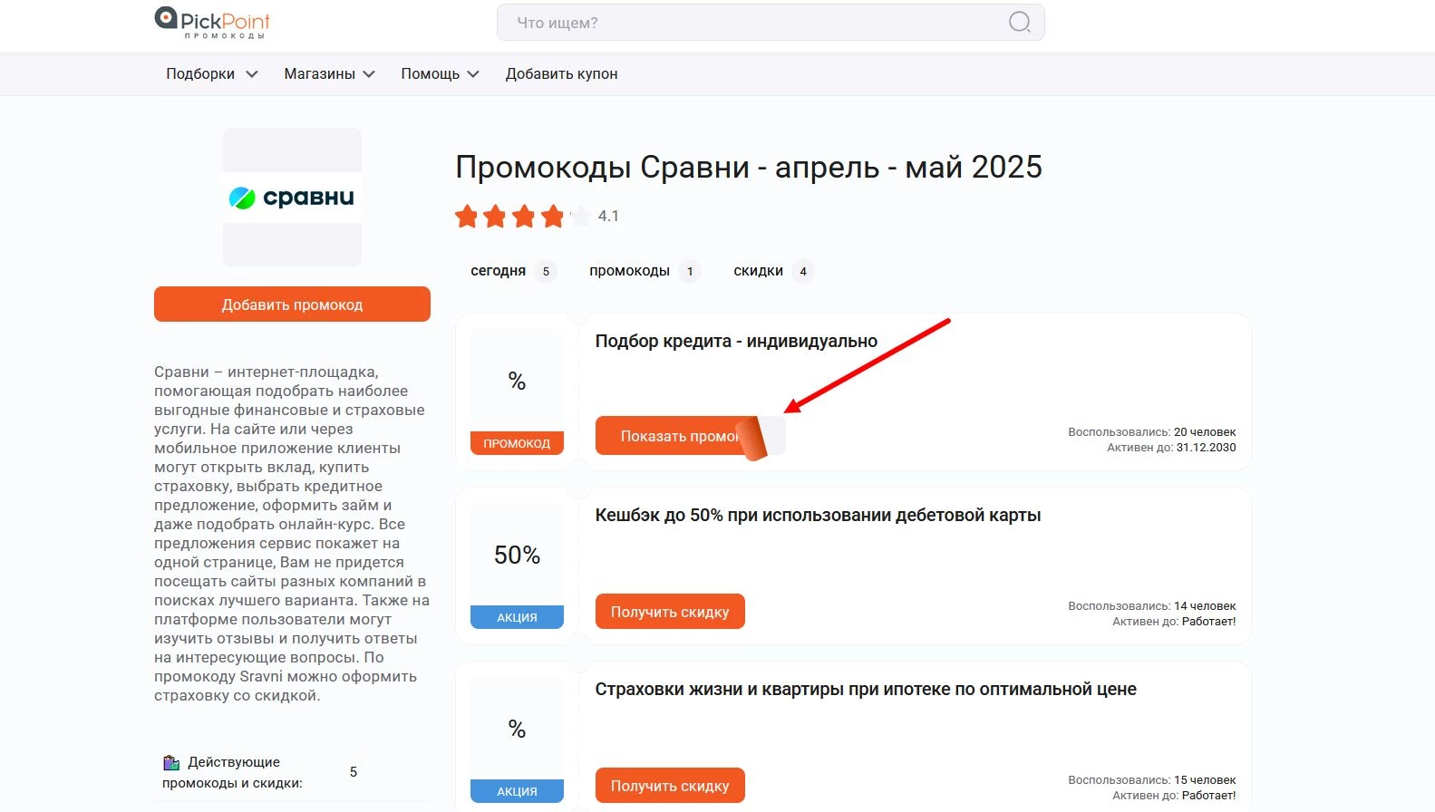1435x812 pixels.
Task: Click Получить скидку for the 50% cashback offer
Action: pos(670,612)
